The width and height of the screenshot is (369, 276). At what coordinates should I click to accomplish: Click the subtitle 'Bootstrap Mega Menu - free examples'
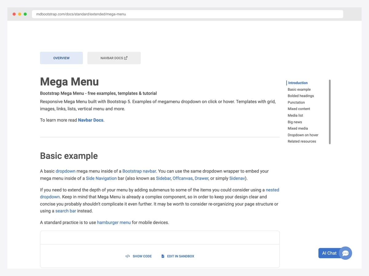click(98, 93)
